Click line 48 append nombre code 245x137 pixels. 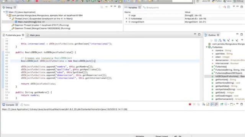click(x=57, y=67)
